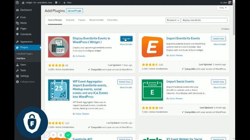Open the New content menu

[x=67, y=3]
